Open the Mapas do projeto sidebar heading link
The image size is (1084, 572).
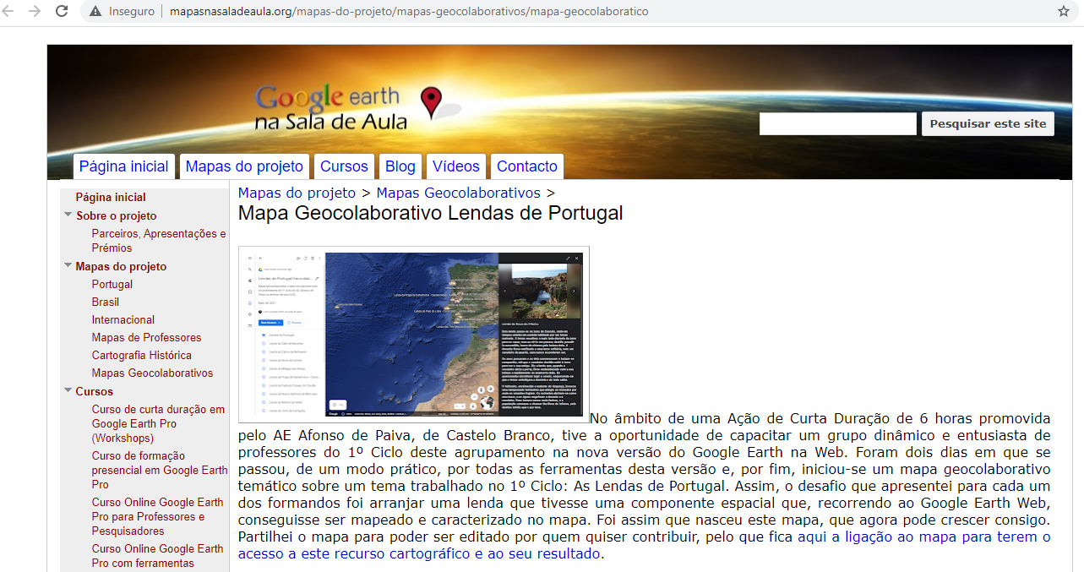click(x=121, y=266)
